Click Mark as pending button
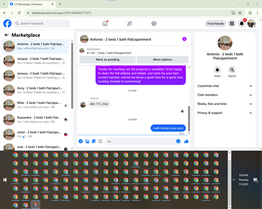262x209 pixels. [x=107, y=60]
